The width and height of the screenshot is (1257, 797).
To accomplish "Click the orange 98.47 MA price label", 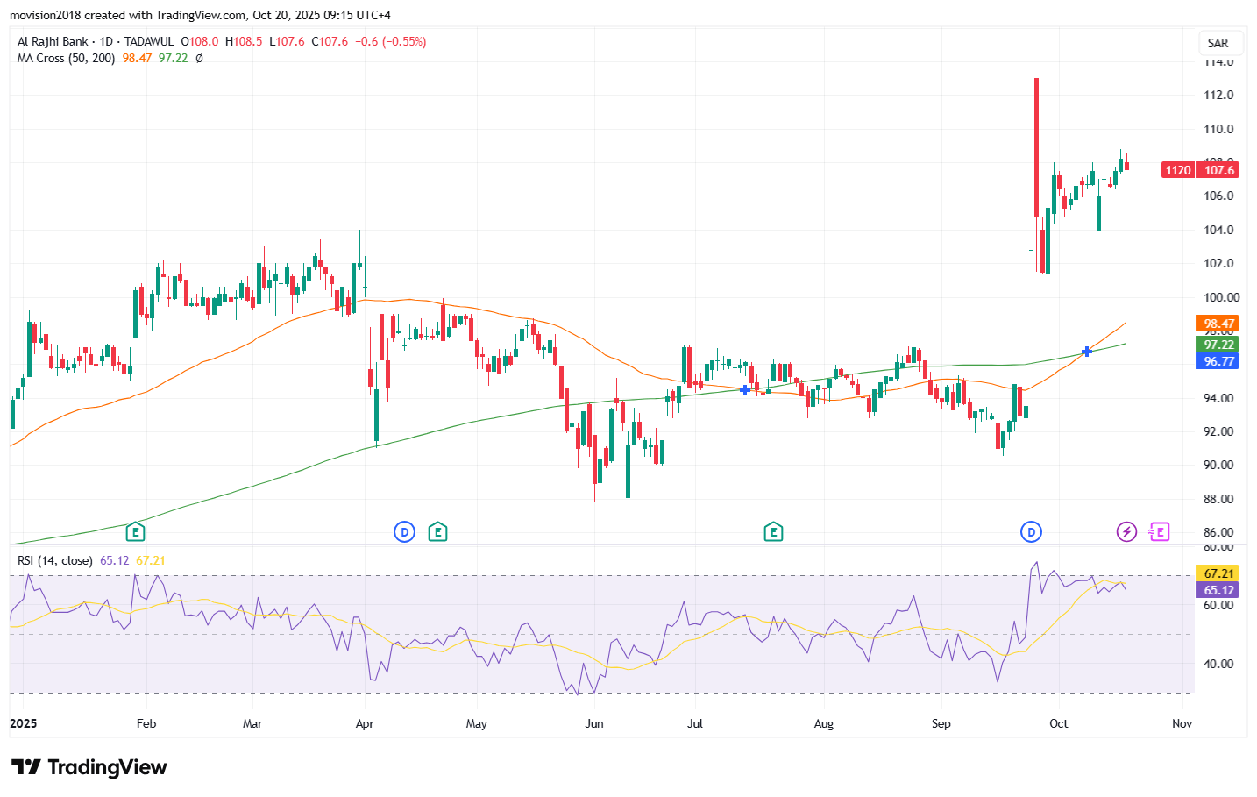I will pos(1218,324).
